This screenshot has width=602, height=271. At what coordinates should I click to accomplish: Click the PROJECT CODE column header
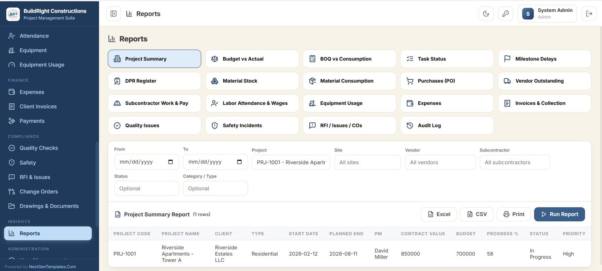click(132, 234)
